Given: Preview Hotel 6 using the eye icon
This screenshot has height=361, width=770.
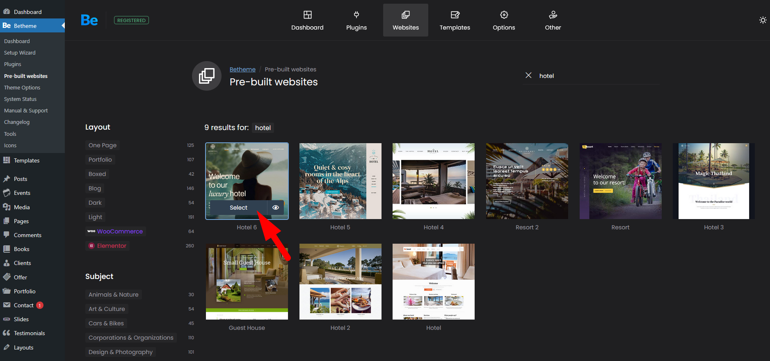Looking at the screenshot, I should click(276, 208).
